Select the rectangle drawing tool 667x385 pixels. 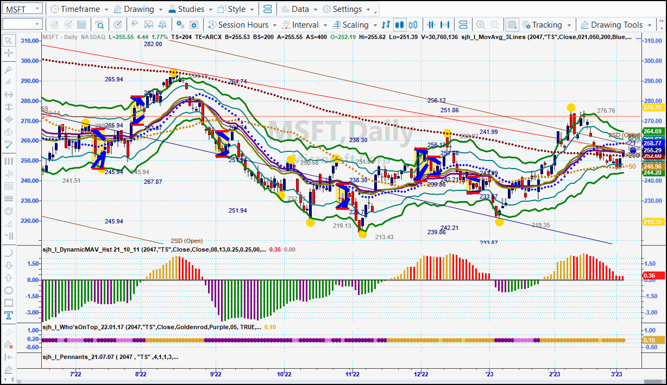coord(9,303)
